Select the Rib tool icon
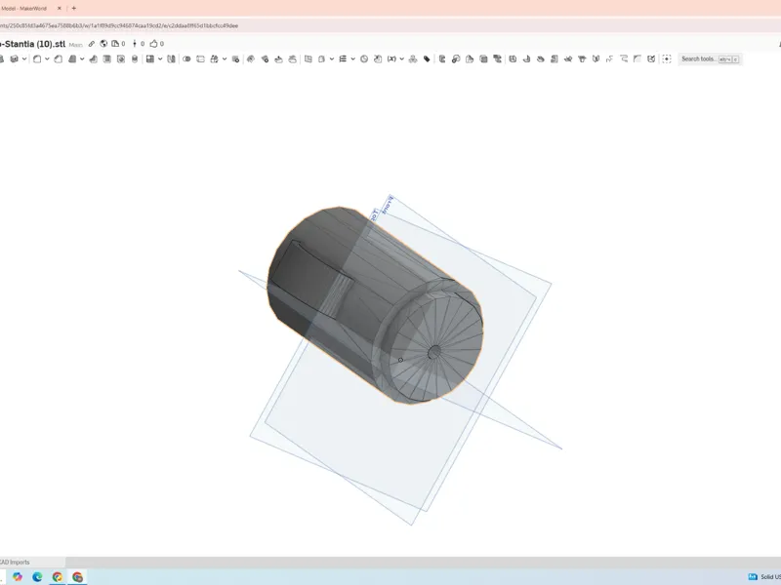 click(x=93, y=58)
